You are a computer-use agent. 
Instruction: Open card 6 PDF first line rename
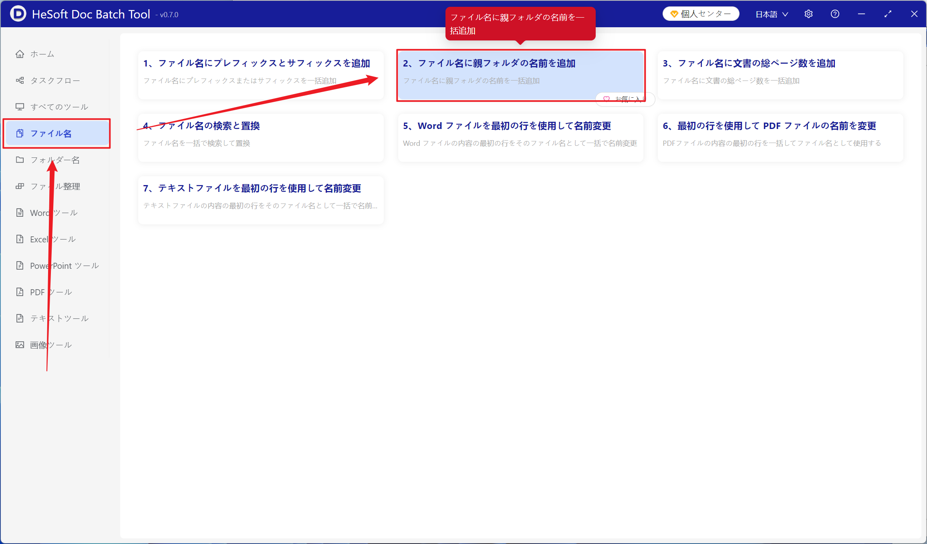point(780,138)
